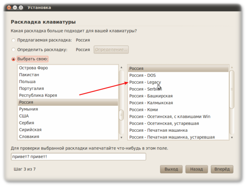The width and height of the screenshot is (247, 187).
Task: Click the variant list scrollbar thumb
Action: (232, 89)
